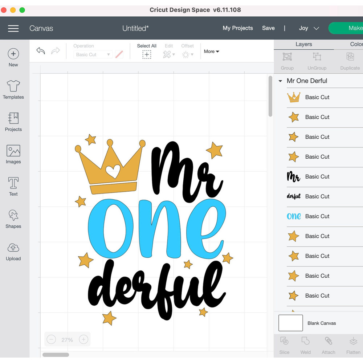363x363 pixels.
Task: Open the Blank Canvas color swatch
Action: click(x=290, y=323)
